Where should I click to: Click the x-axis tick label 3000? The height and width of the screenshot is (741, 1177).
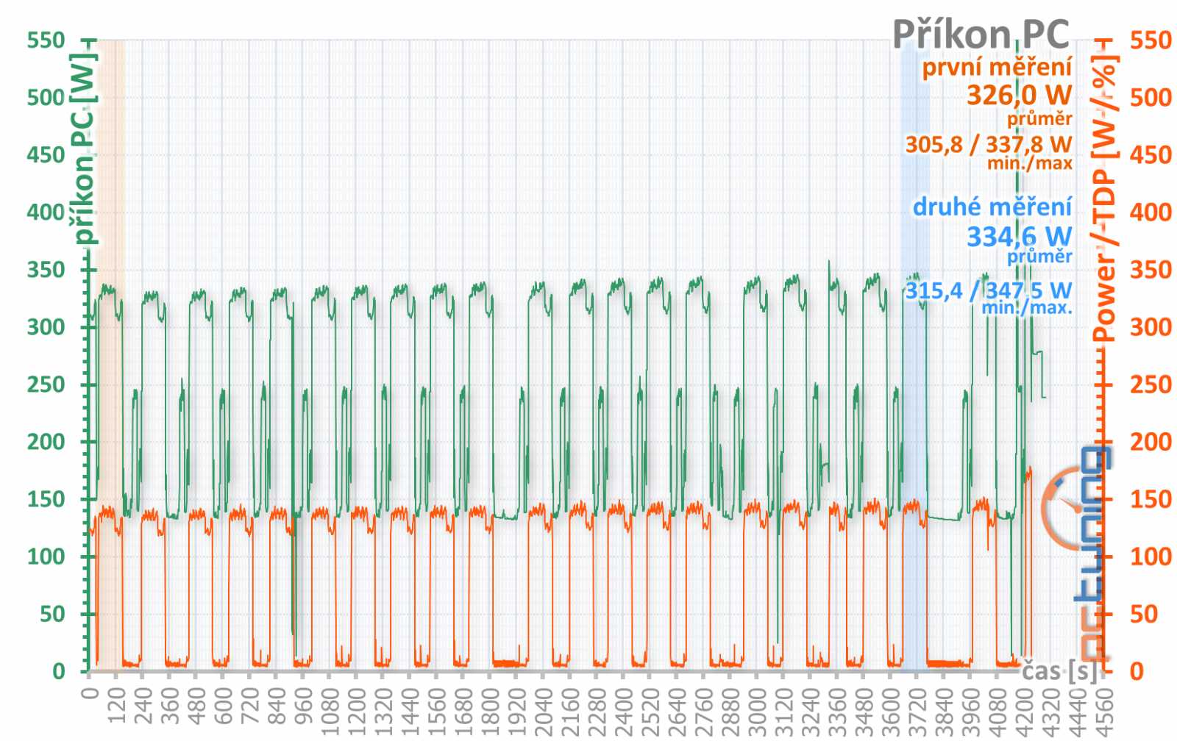[756, 707]
